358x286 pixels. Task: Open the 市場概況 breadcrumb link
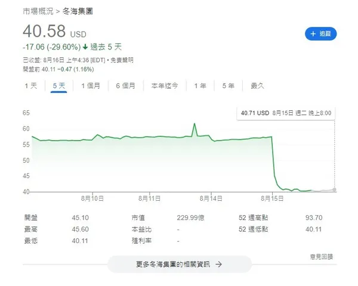coord(38,11)
